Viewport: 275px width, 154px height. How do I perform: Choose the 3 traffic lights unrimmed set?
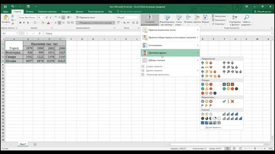point(207,84)
